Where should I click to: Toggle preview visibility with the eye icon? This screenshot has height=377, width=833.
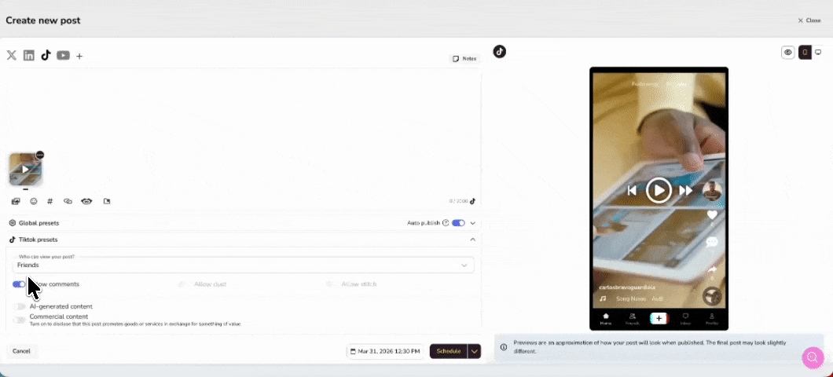coord(787,53)
